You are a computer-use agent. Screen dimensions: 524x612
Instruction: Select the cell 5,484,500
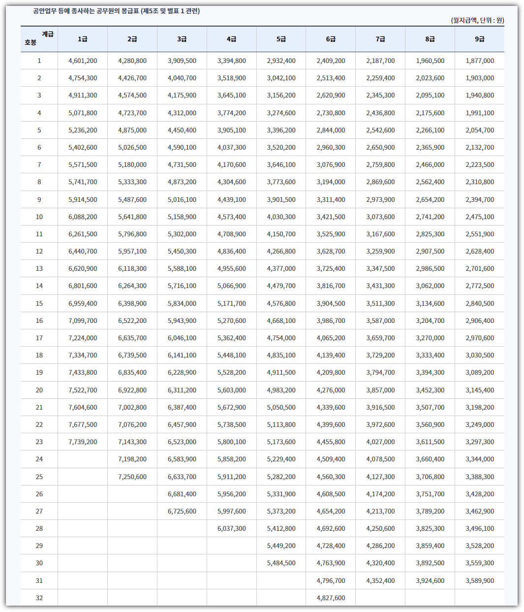tap(281, 563)
